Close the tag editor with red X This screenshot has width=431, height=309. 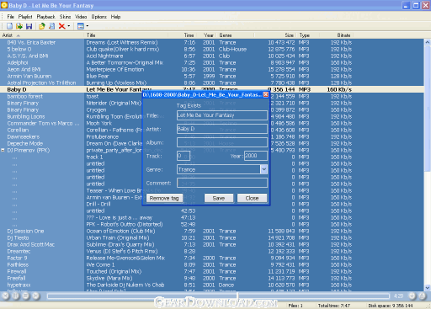click(x=265, y=95)
